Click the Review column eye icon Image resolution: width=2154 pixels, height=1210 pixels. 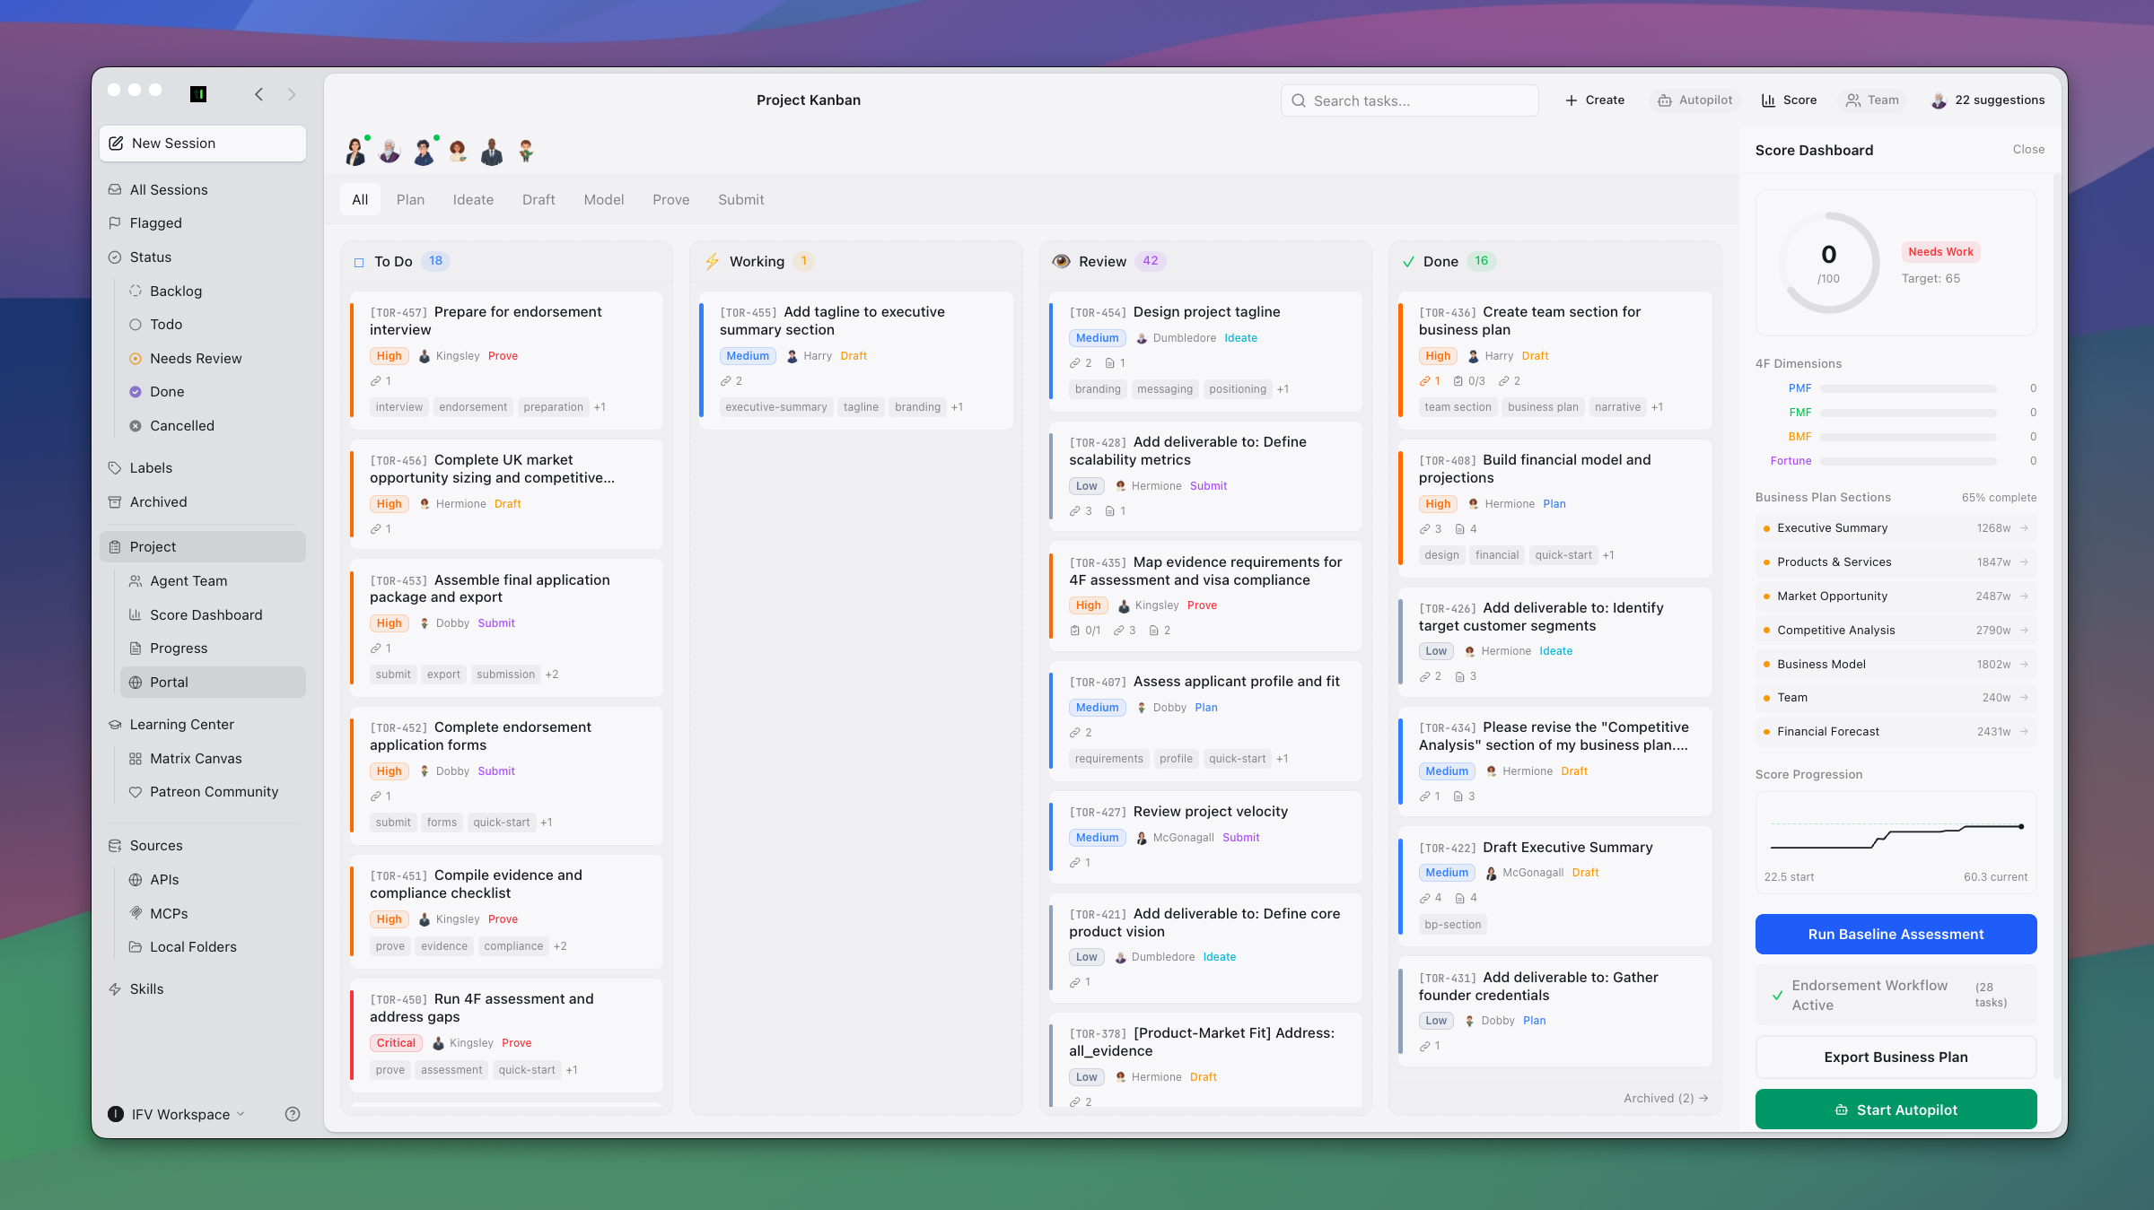coord(1061,261)
